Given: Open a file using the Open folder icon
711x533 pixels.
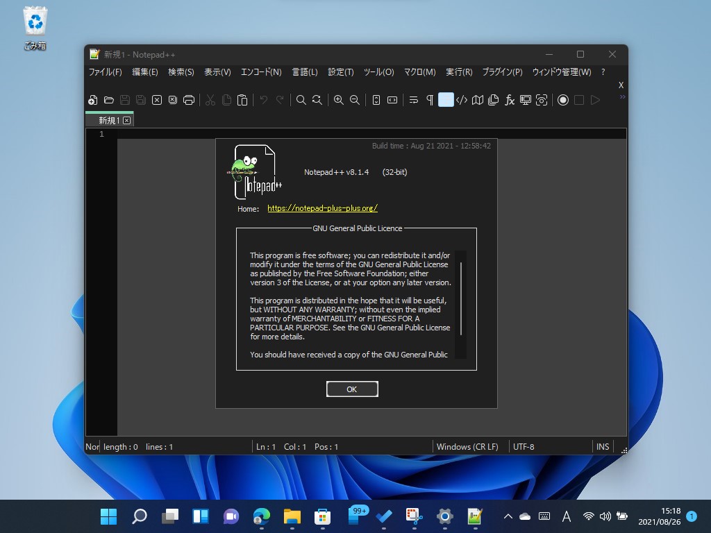Looking at the screenshot, I should click(x=109, y=100).
